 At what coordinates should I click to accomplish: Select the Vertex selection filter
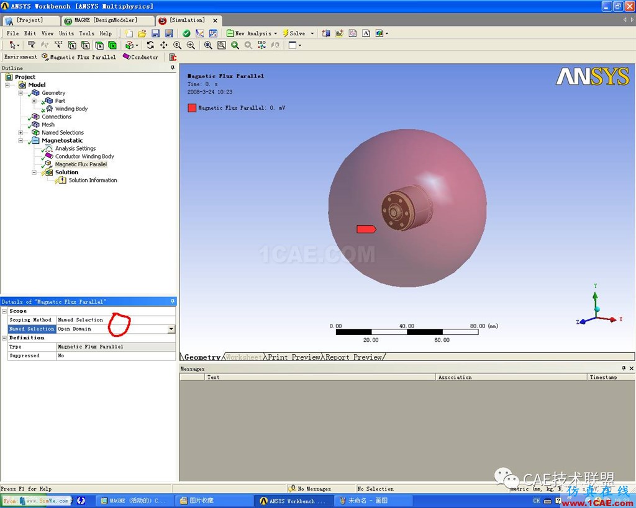tap(72, 45)
